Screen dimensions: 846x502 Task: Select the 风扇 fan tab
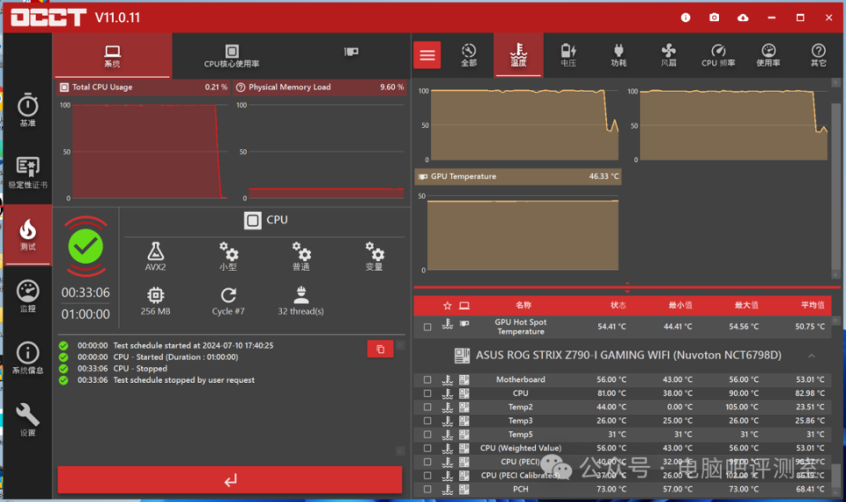[x=668, y=55]
